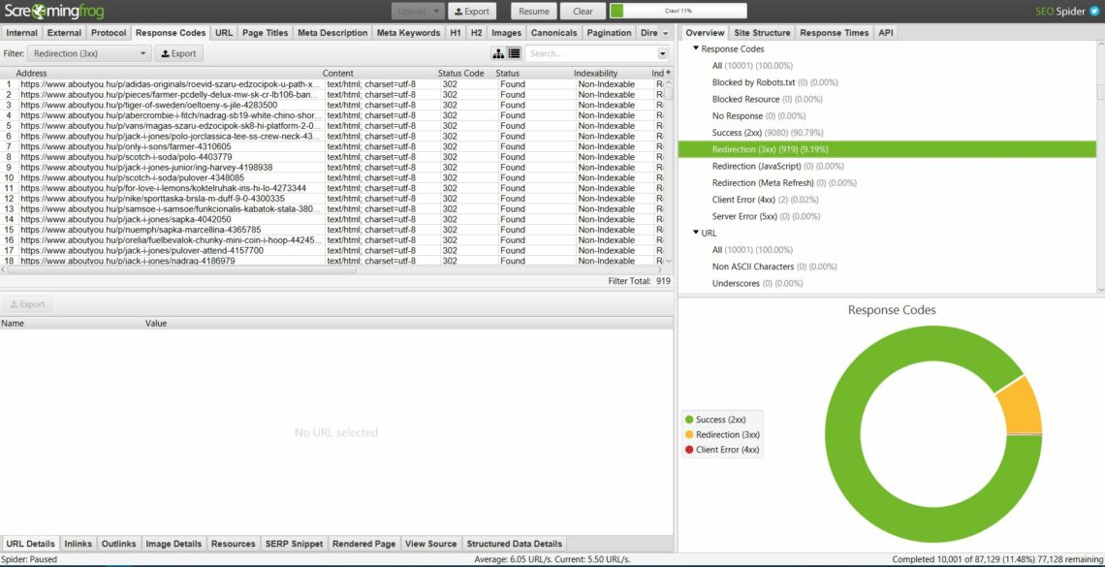
Task: Open the Structured Data Details tab
Action: 515,544
